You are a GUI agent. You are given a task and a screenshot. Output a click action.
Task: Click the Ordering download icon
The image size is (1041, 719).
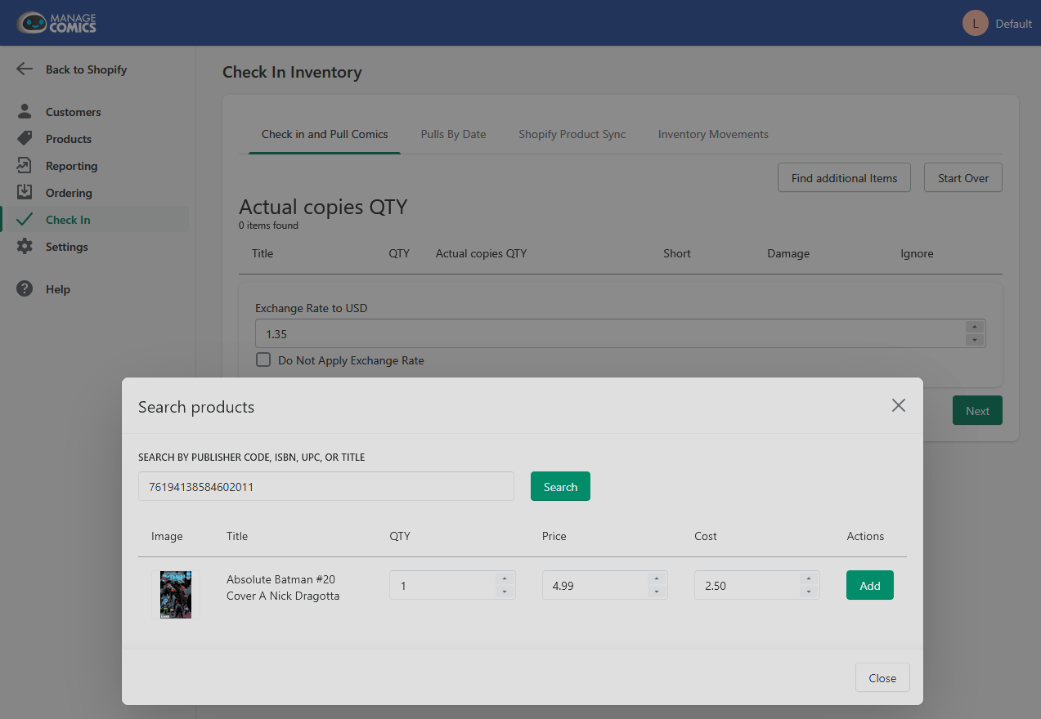point(25,193)
